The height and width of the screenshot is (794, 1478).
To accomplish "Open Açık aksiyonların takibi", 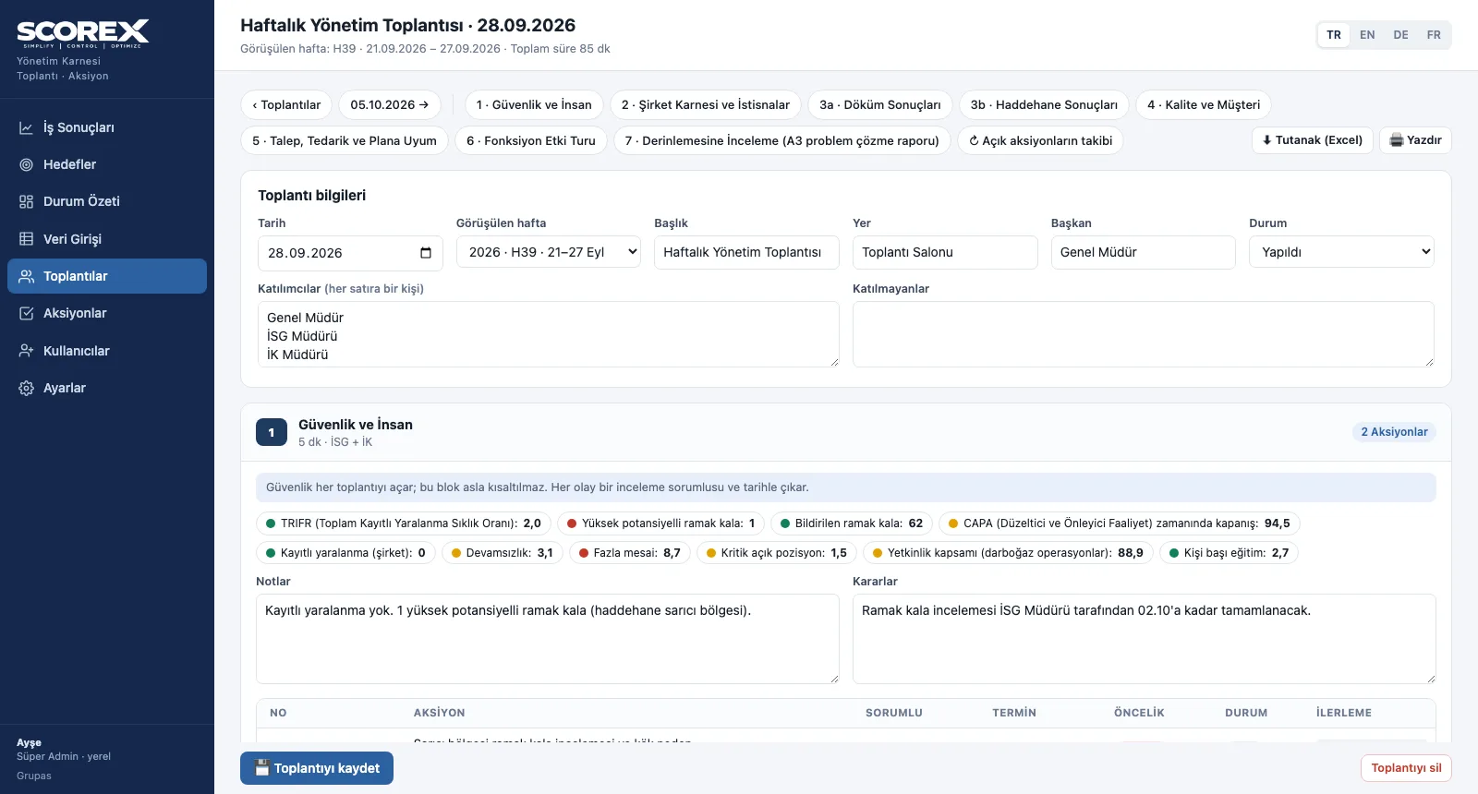I will (x=1041, y=140).
